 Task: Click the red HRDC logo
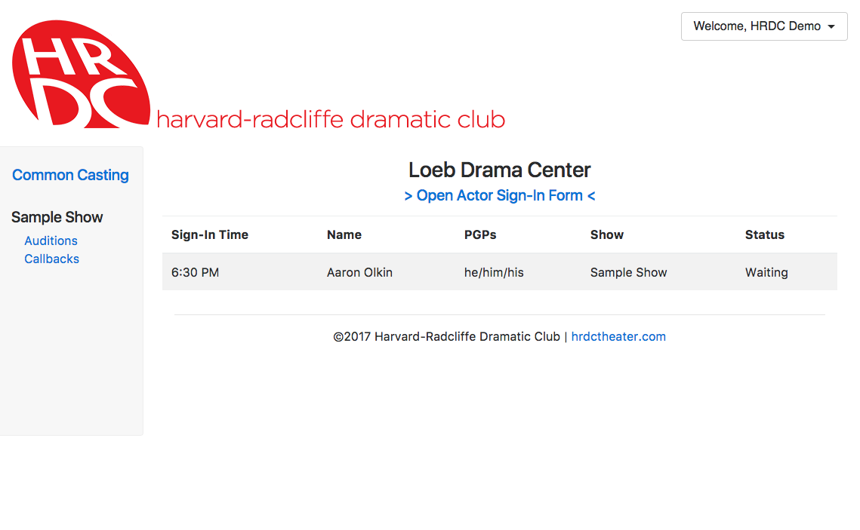pyautogui.click(x=82, y=75)
